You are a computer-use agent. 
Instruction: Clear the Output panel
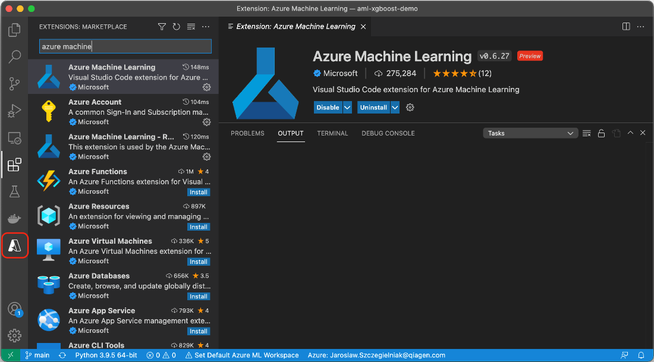(586, 134)
